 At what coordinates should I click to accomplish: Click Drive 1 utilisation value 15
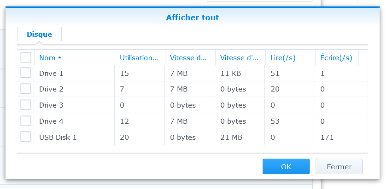[x=124, y=73]
